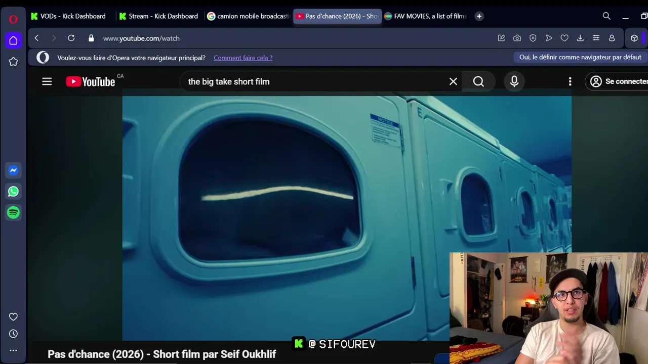Click the forward navigation arrow
The height and width of the screenshot is (364, 648).
(x=54, y=38)
